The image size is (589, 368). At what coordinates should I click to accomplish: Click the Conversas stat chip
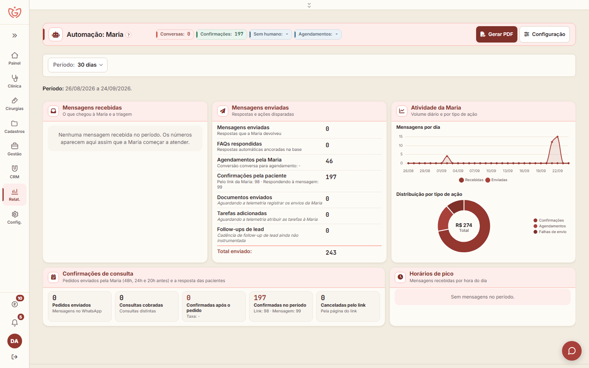click(175, 34)
